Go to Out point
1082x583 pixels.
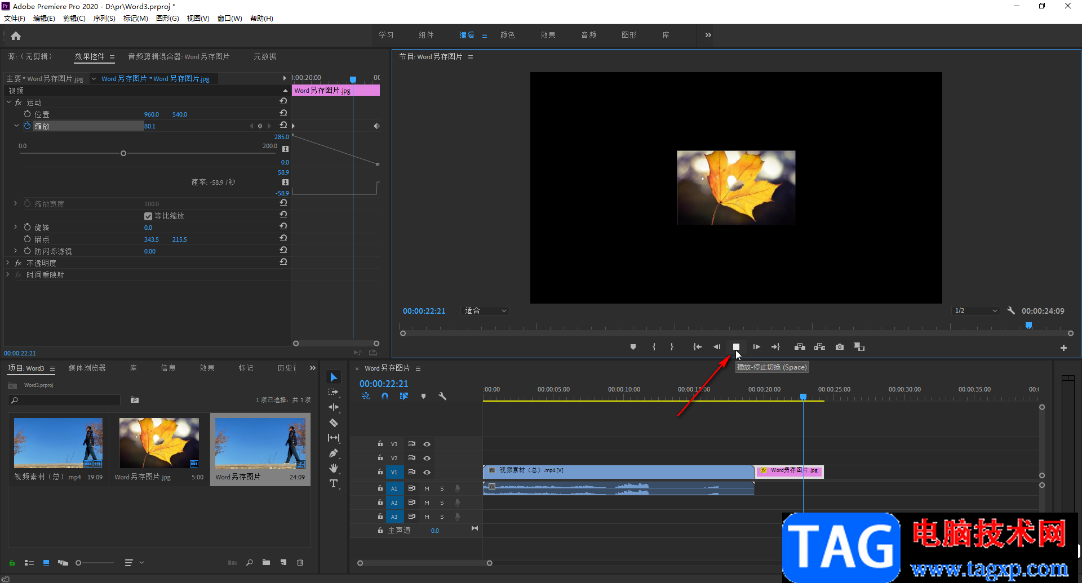pyautogui.click(x=776, y=347)
